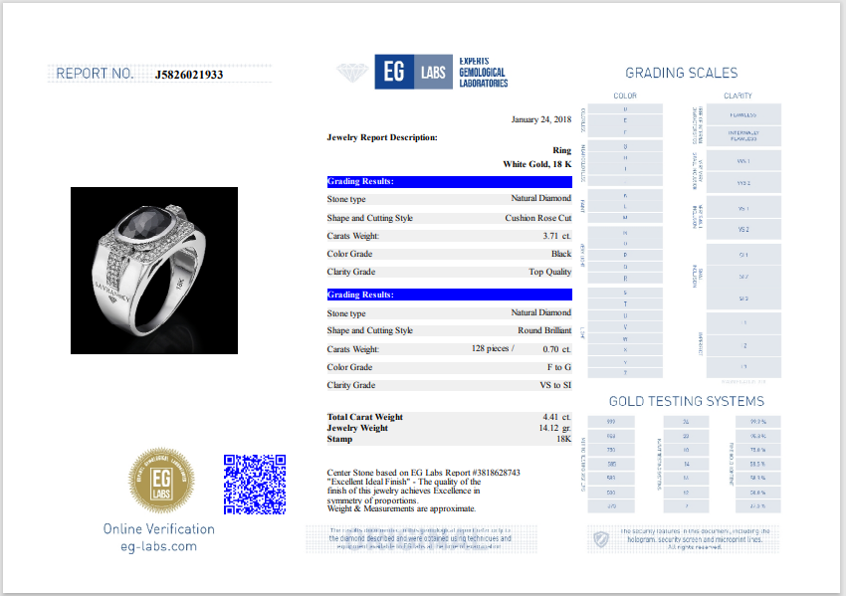The image size is (846, 596).
Task: Click the Jewelry Report Description heading
Action: (x=382, y=137)
